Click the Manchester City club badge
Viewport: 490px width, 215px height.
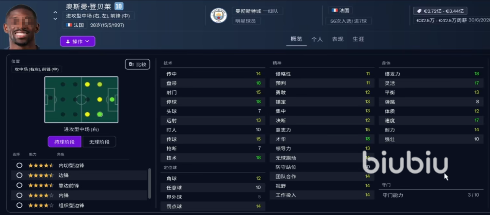tap(219, 15)
